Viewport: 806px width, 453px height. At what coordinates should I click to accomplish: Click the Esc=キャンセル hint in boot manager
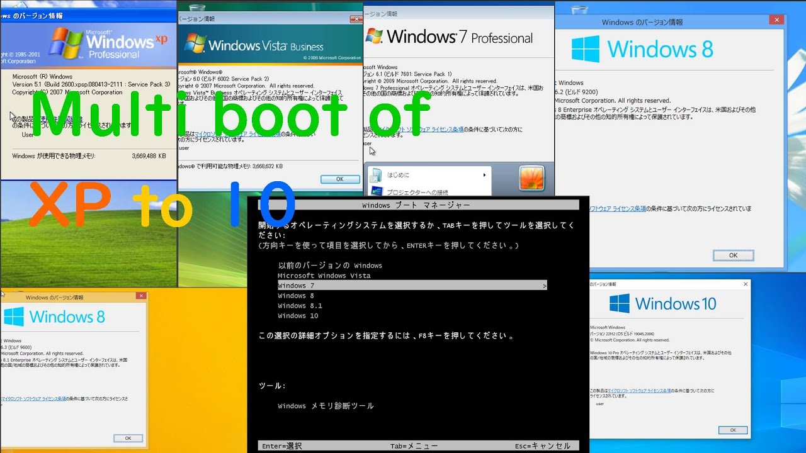click(543, 446)
